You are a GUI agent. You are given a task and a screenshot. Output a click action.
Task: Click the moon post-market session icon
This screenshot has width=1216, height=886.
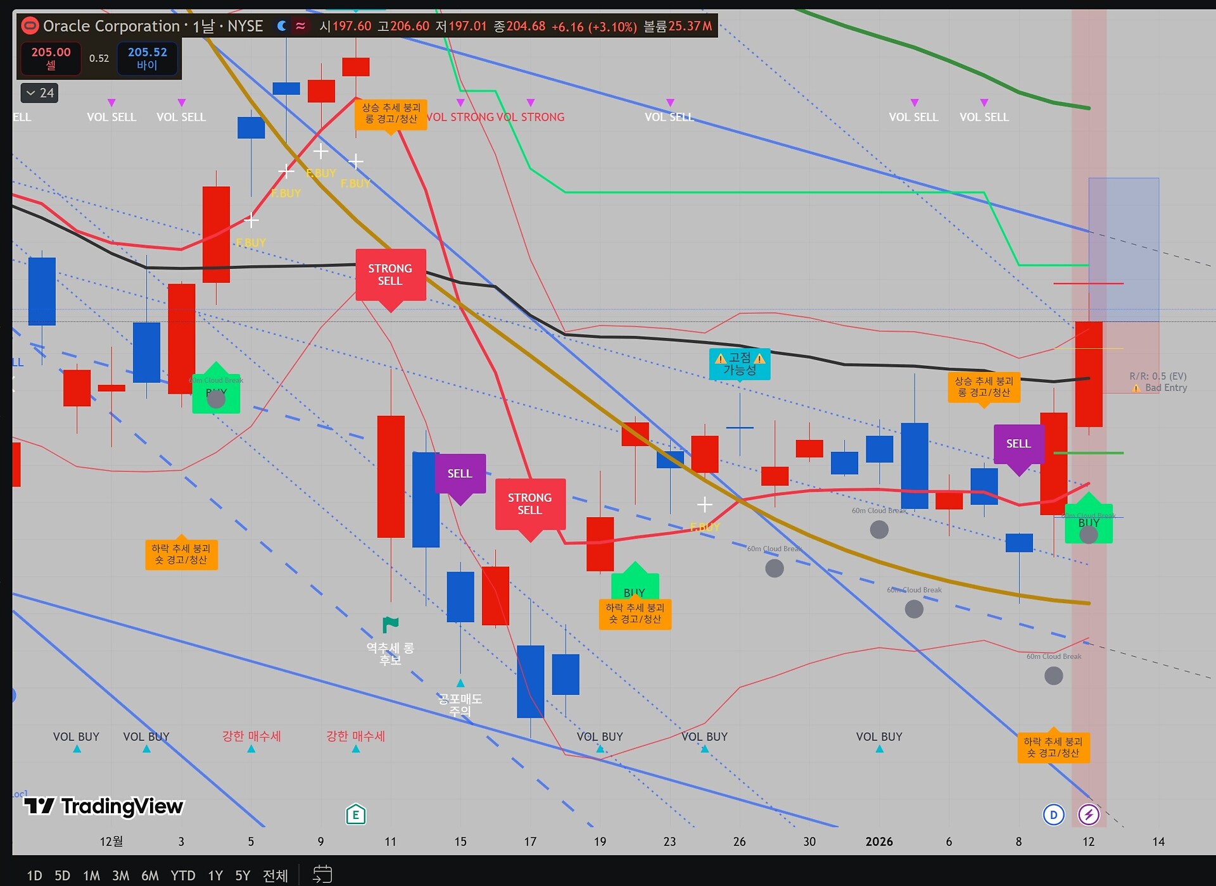[x=282, y=26]
